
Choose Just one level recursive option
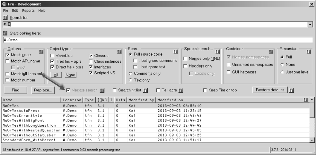point(282,72)
